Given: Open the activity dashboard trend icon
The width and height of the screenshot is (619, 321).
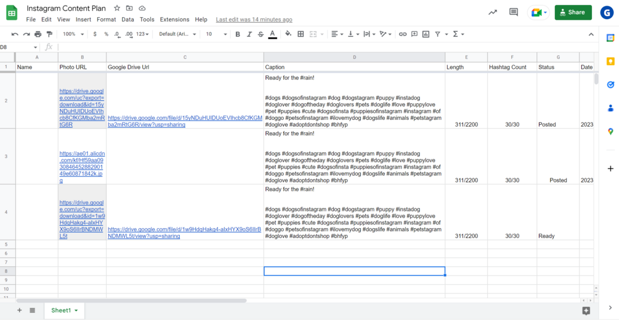Looking at the screenshot, I should (493, 12).
